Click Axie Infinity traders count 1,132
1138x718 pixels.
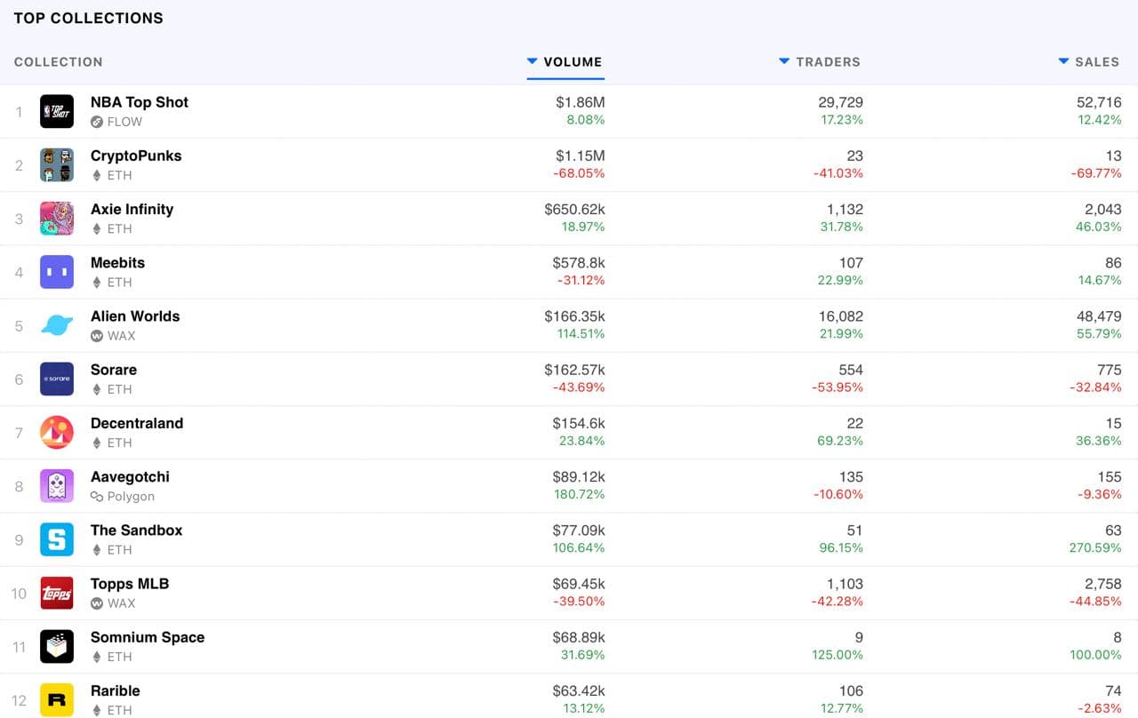[845, 209]
